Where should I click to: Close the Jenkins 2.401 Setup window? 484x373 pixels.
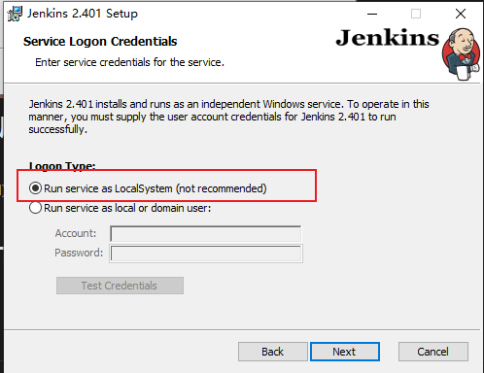[461, 14]
